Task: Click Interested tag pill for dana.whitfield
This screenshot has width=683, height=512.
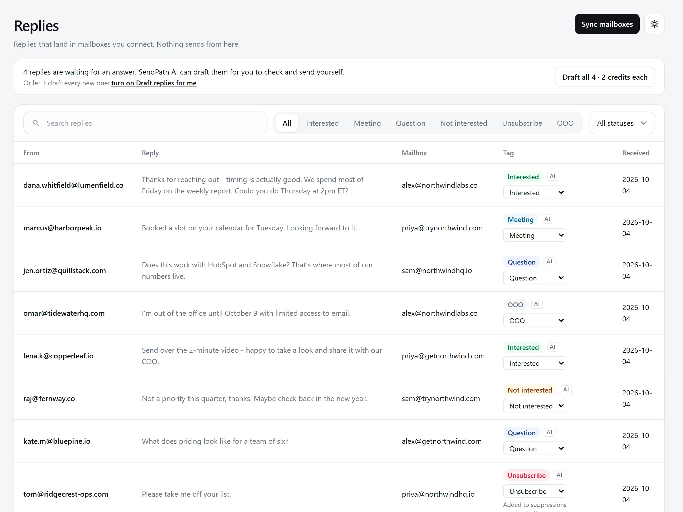Action: click(523, 177)
